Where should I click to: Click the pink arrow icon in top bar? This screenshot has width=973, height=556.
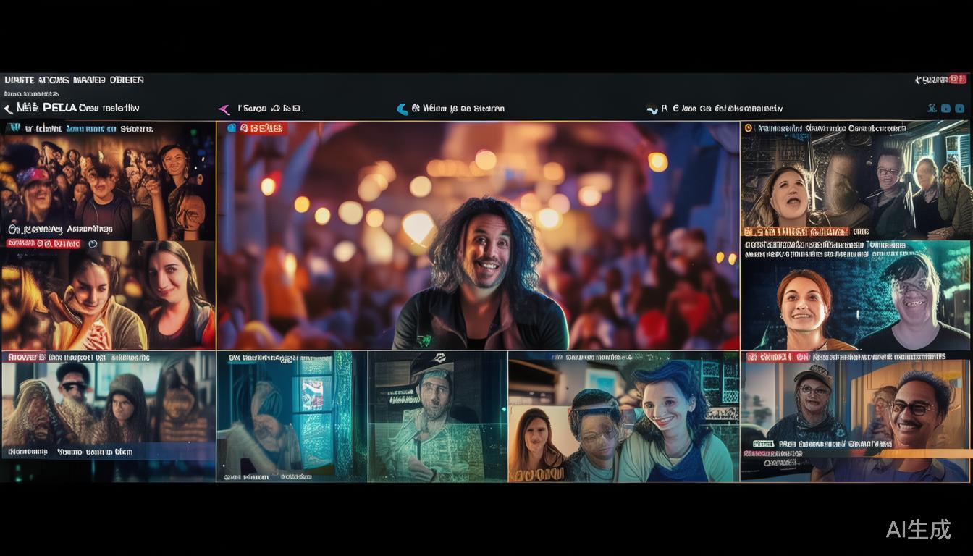pos(224,109)
